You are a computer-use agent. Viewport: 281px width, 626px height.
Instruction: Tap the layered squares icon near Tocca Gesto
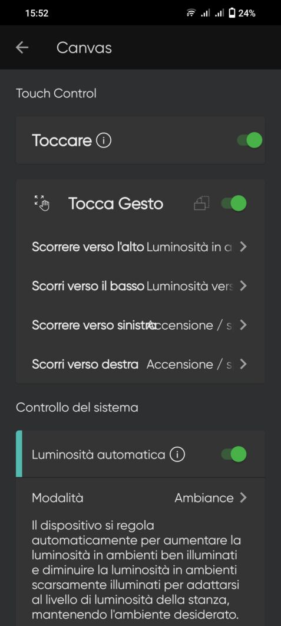point(201,204)
